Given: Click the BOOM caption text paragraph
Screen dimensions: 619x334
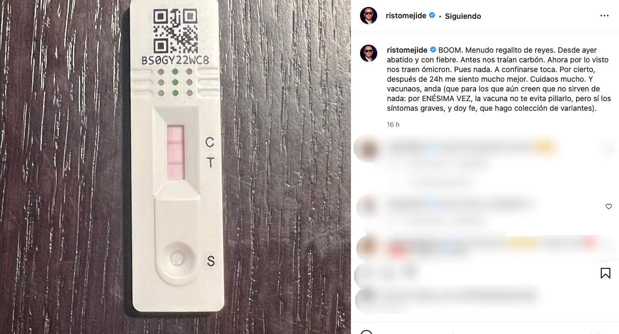Looking at the screenshot, I should pos(499,79).
